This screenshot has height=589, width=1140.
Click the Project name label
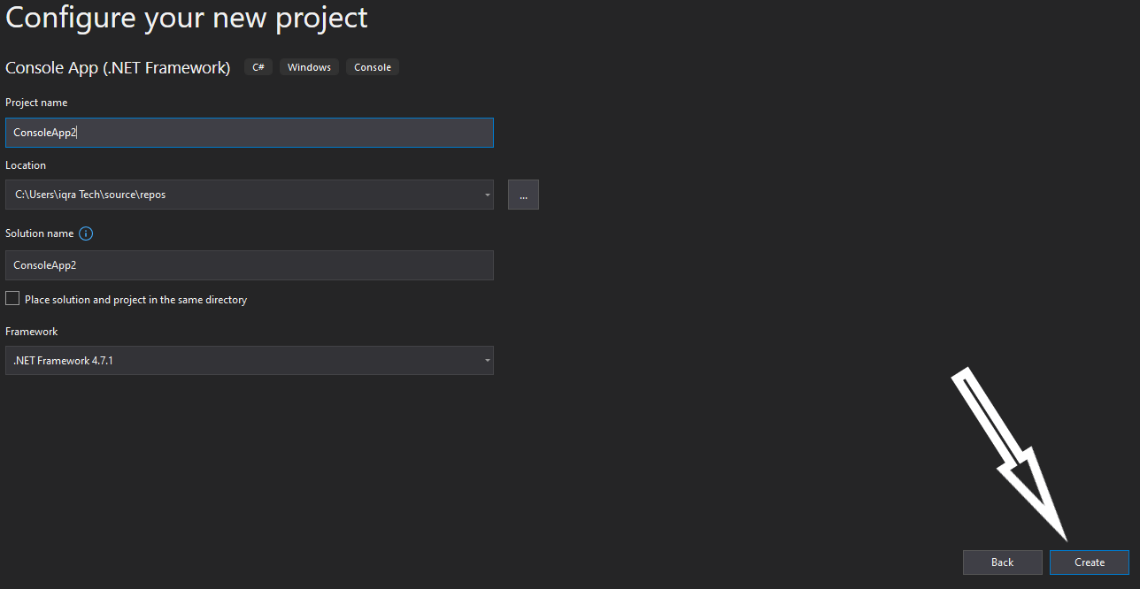coord(36,103)
